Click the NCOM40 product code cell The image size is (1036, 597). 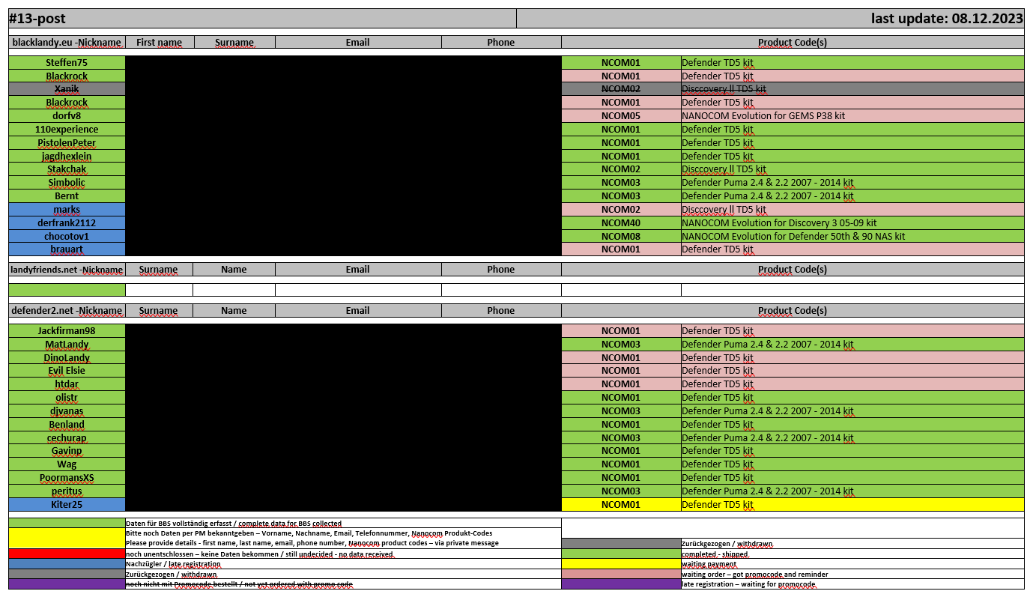click(621, 223)
